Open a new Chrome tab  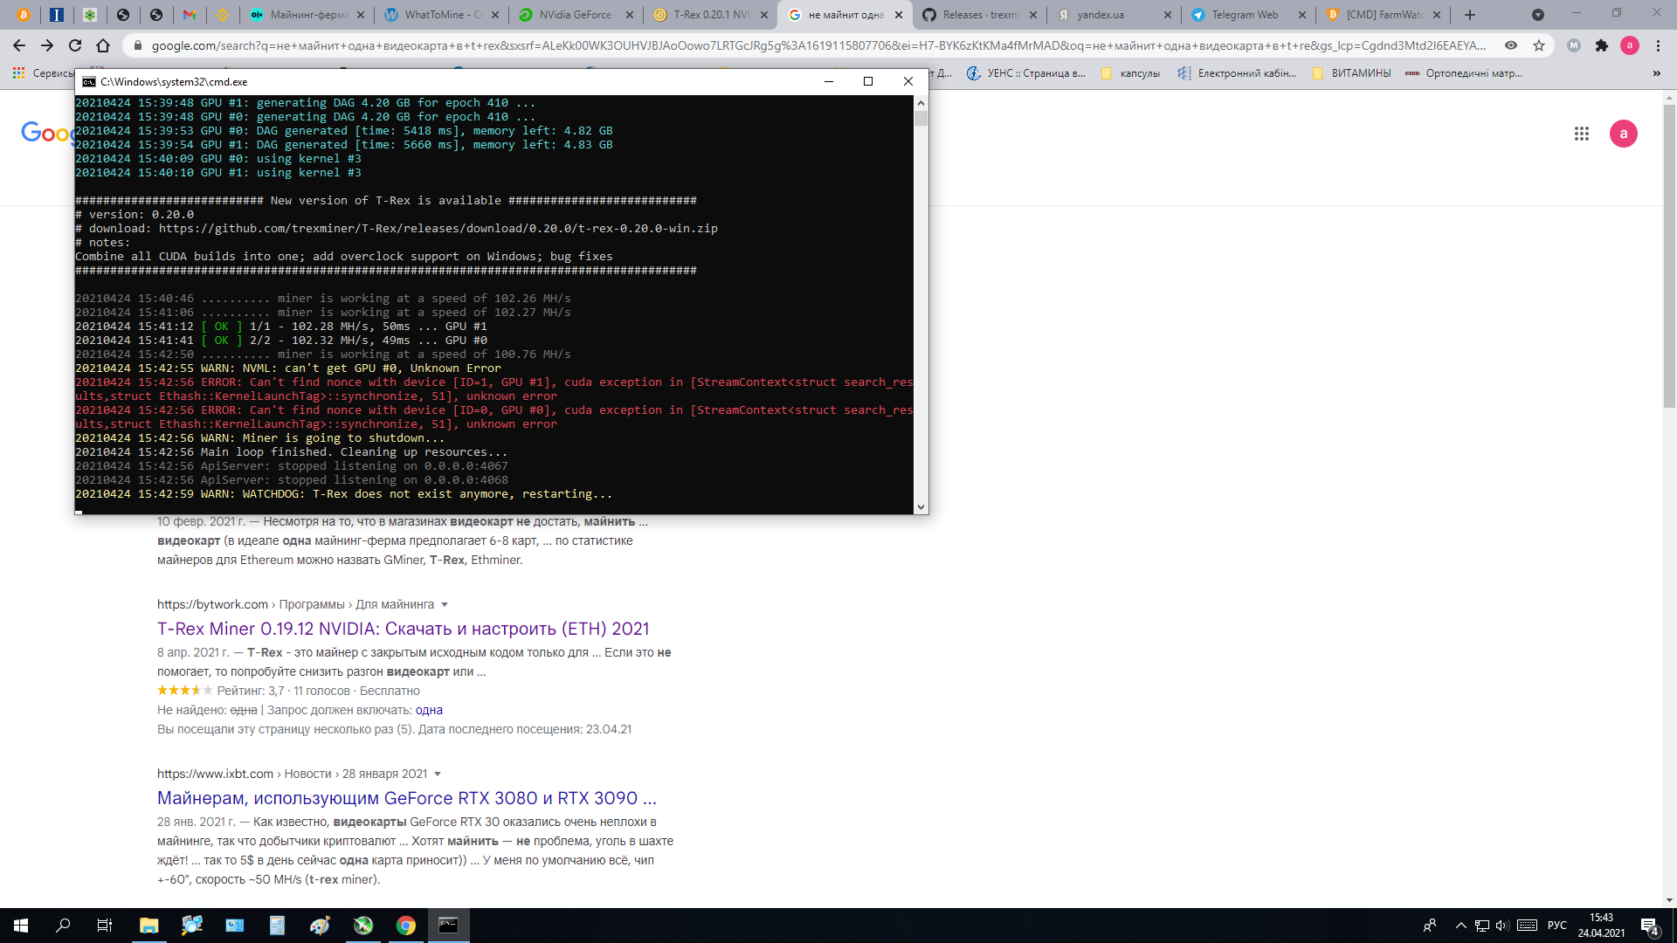pyautogui.click(x=1470, y=15)
